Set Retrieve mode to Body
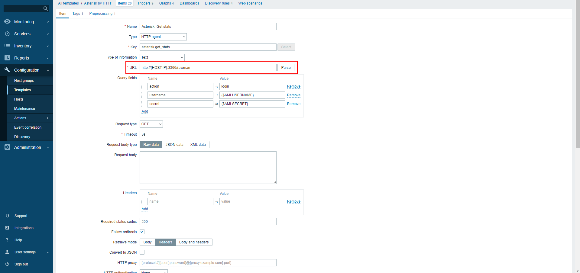Screen dimensions: 580x273 [x=147, y=242]
